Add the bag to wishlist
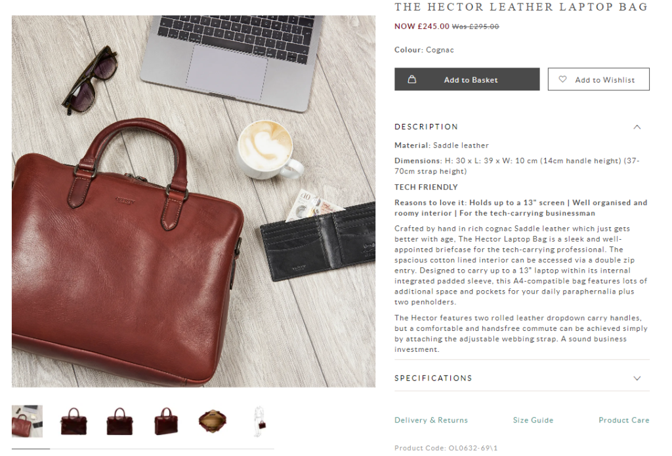672x456 pixels. tap(598, 79)
